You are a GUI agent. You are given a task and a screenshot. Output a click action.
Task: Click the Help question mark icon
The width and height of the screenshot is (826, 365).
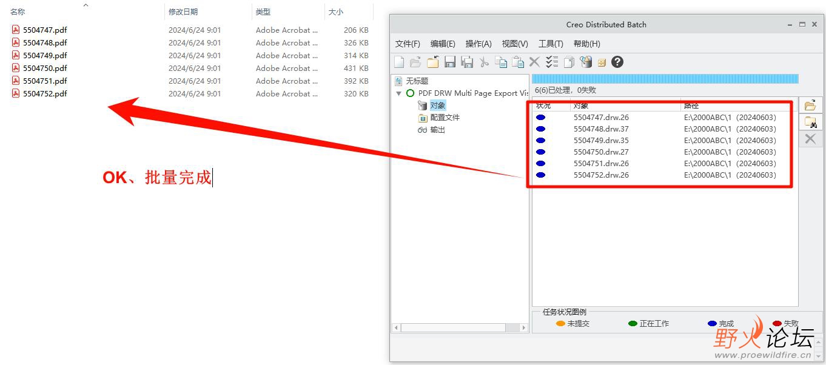pyautogui.click(x=617, y=62)
